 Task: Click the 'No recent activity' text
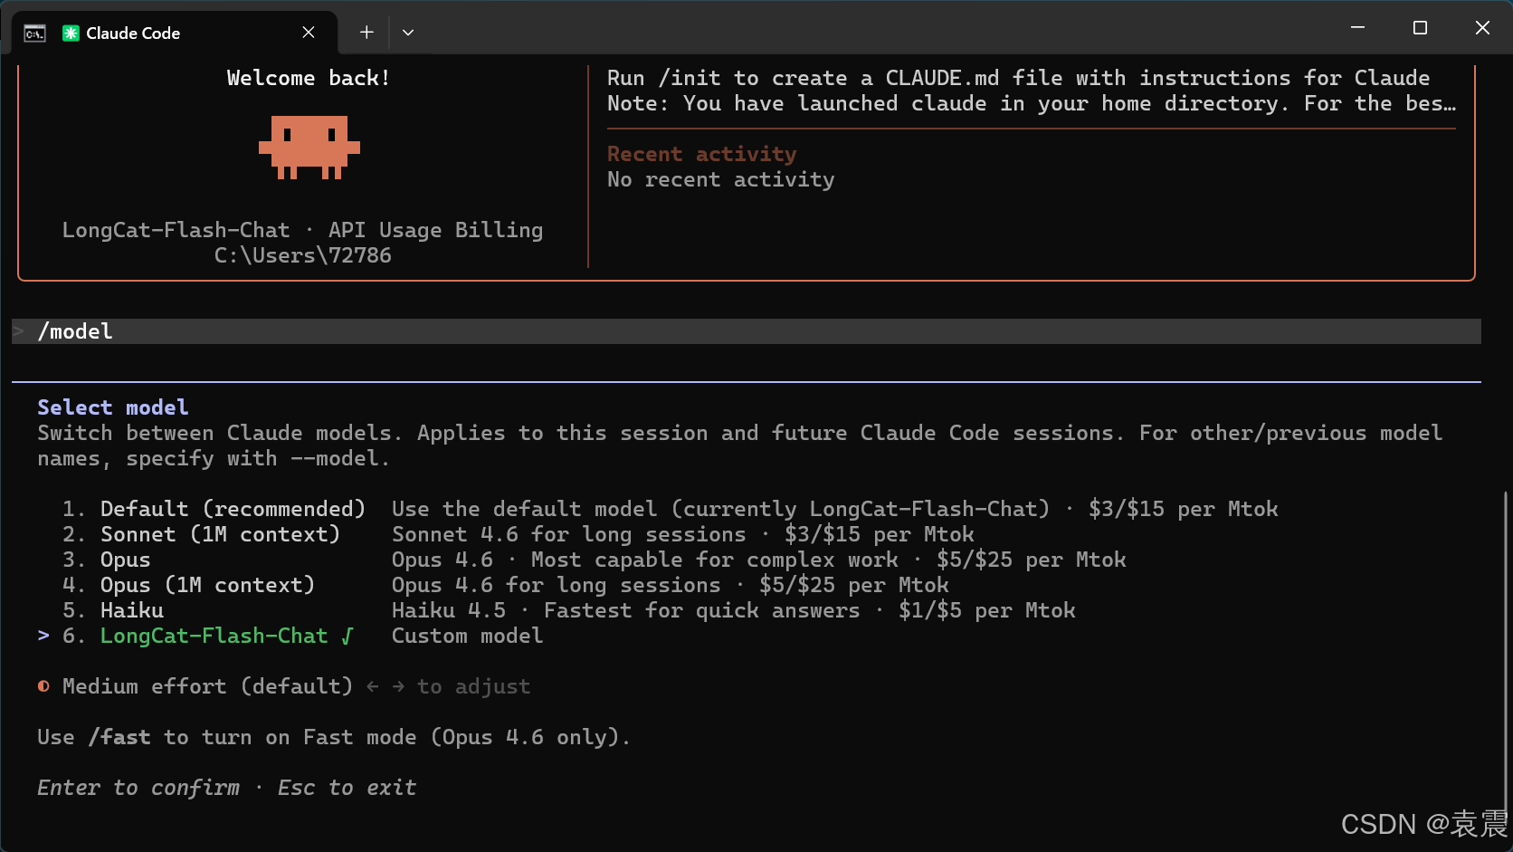tap(721, 179)
